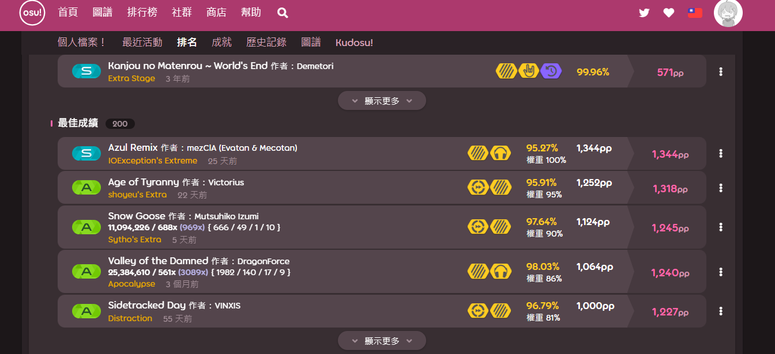Open more options for Valley of the Damned

pos(721,272)
